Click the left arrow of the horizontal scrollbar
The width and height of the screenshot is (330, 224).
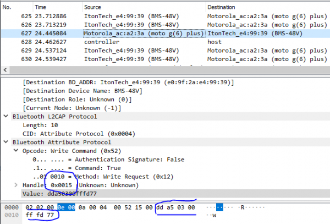click(x=5, y=70)
